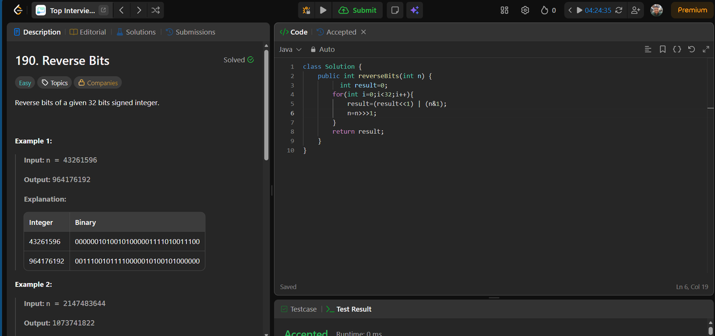Open the user profile avatar

(x=656, y=10)
